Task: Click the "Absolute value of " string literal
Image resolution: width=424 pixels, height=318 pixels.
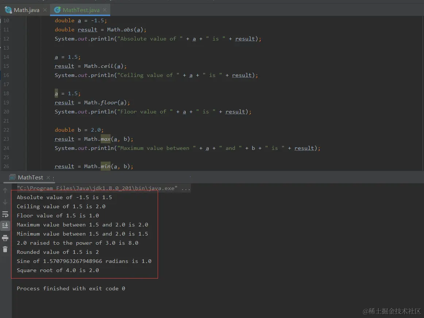Action: (150, 39)
